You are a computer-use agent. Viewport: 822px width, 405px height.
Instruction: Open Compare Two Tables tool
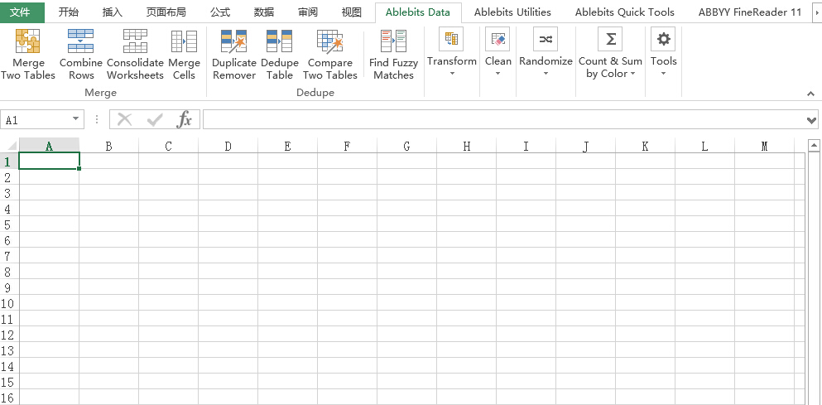(329, 55)
